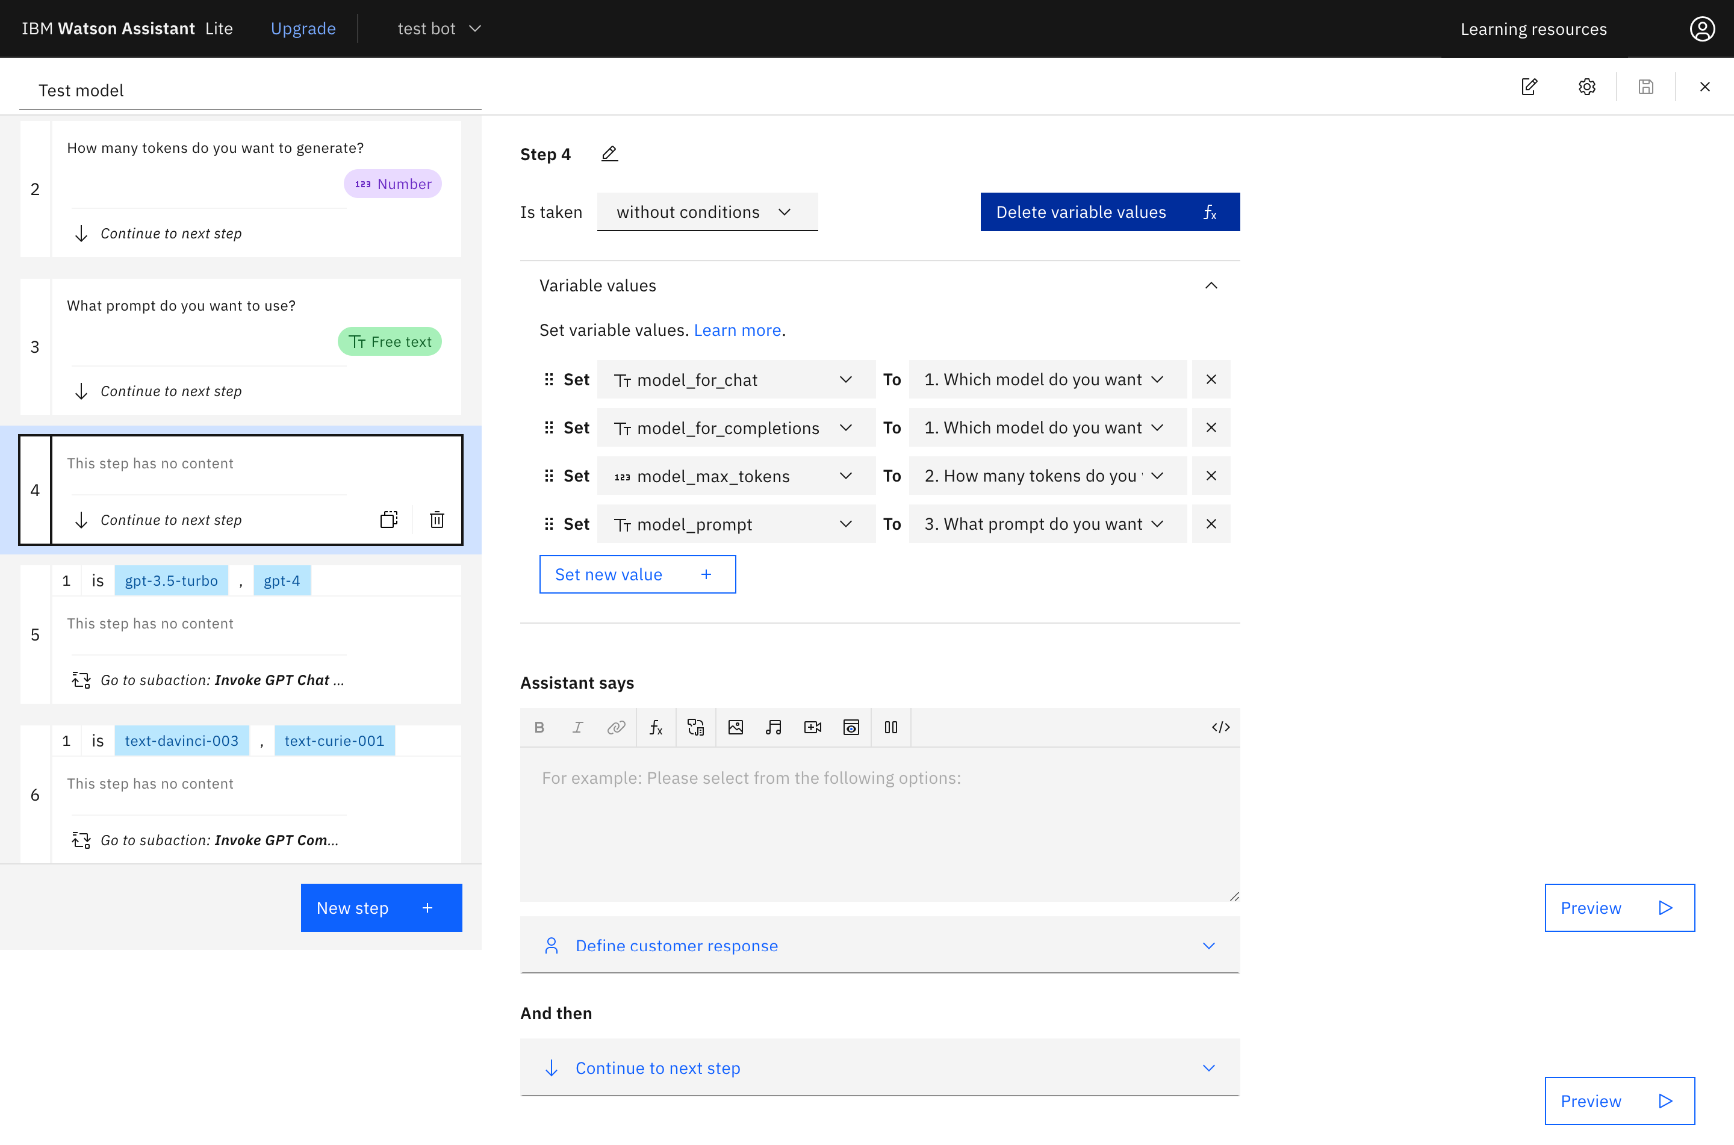The width and height of the screenshot is (1734, 1145).
Task: Remove the model_prompt variable assignment
Action: 1211,524
